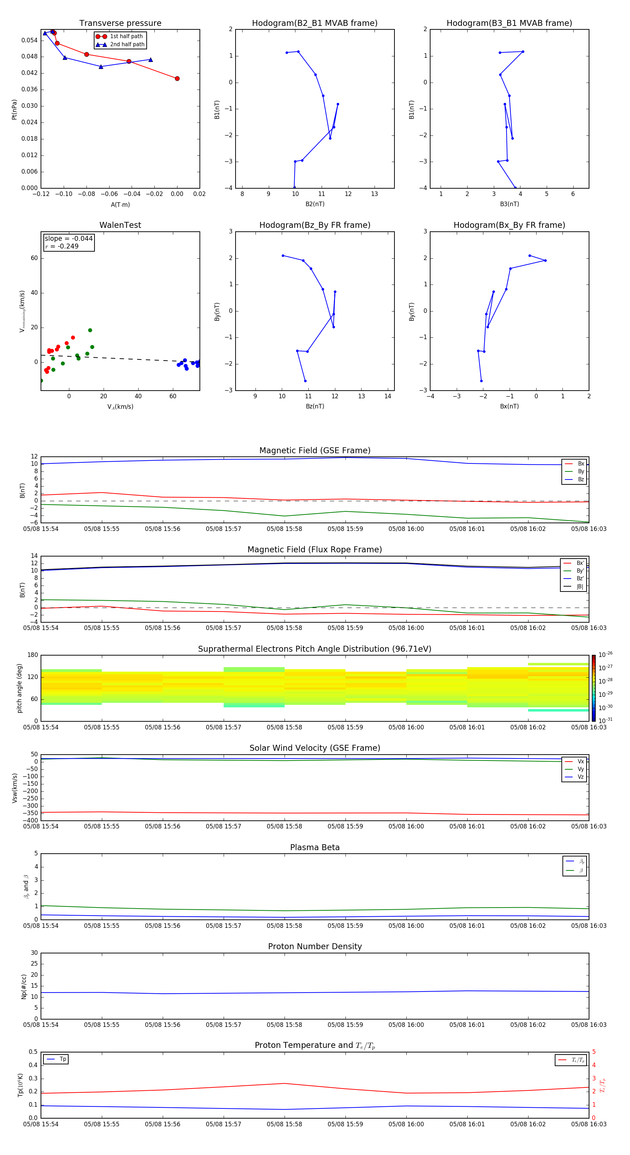Select the "slope = -0.044" annotation
The width and height of the screenshot is (630, 1155).
pyautogui.click(x=69, y=239)
